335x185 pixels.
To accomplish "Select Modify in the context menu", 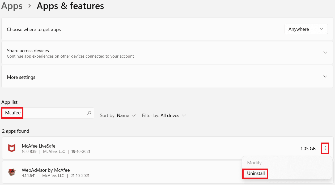I will click(x=254, y=162).
